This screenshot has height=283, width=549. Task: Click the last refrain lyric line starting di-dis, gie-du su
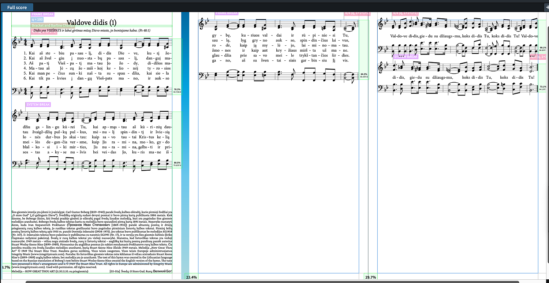coord(463,77)
